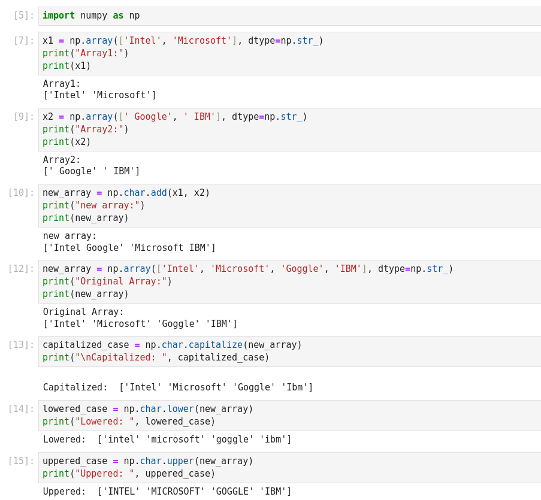Select the cell prompt labeled [7]

click(x=24, y=41)
